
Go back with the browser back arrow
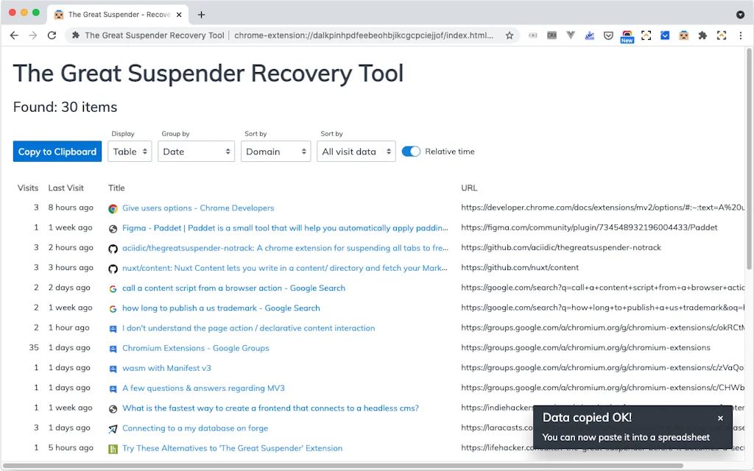click(x=14, y=35)
